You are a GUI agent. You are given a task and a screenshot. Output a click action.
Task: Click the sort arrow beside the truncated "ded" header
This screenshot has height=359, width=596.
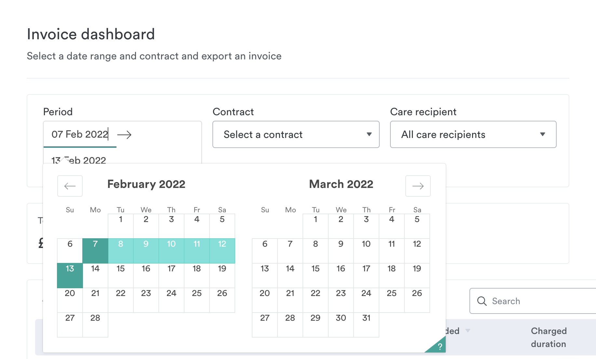[x=468, y=331]
